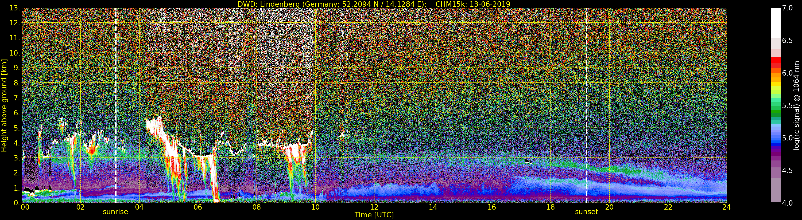Click the time tick label '00'
Screen dimensions: 802x220
click(x=25, y=207)
